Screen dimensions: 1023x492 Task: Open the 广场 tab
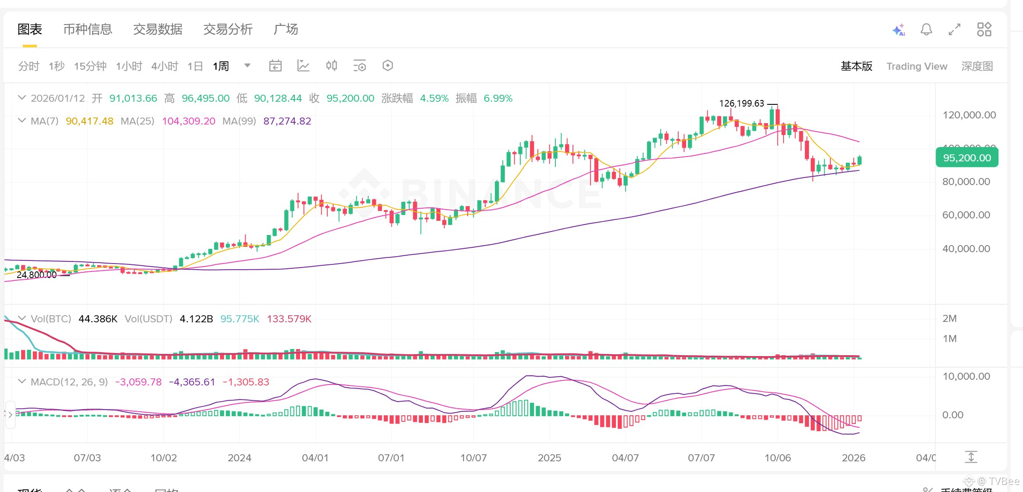pos(286,29)
